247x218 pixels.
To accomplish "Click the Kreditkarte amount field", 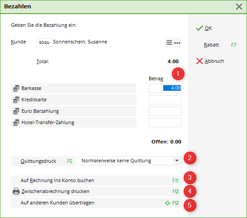I will (165, 100).
